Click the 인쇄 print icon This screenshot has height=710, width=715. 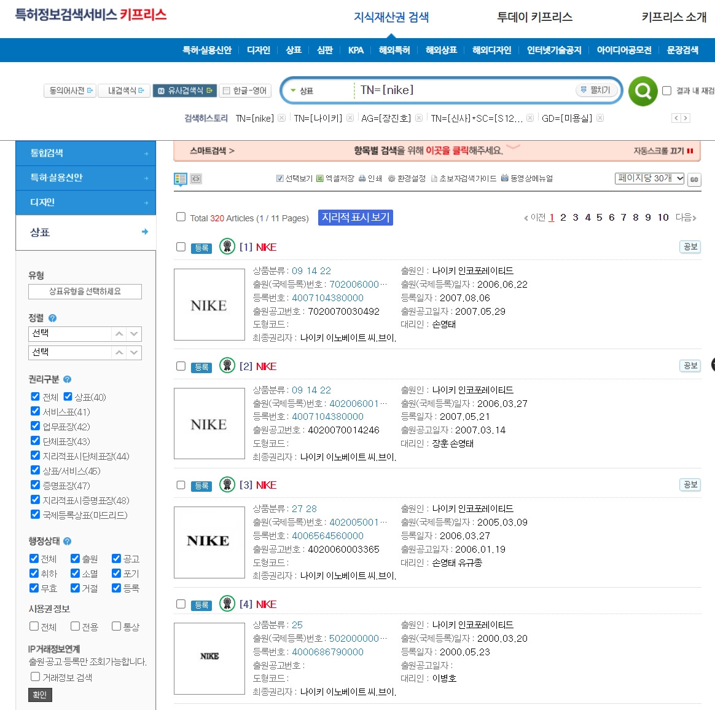(362, 178)
